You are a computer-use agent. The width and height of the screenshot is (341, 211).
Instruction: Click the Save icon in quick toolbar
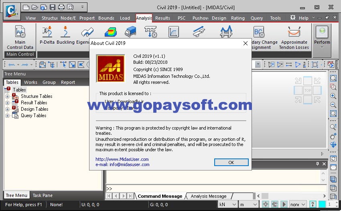click(53, 7)
